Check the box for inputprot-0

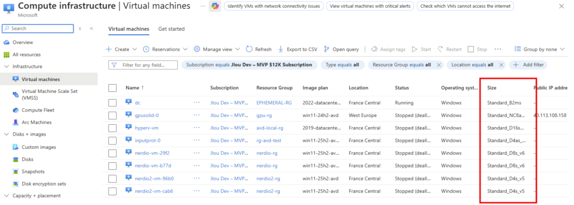pyautogui.click(x=112, y=140)
